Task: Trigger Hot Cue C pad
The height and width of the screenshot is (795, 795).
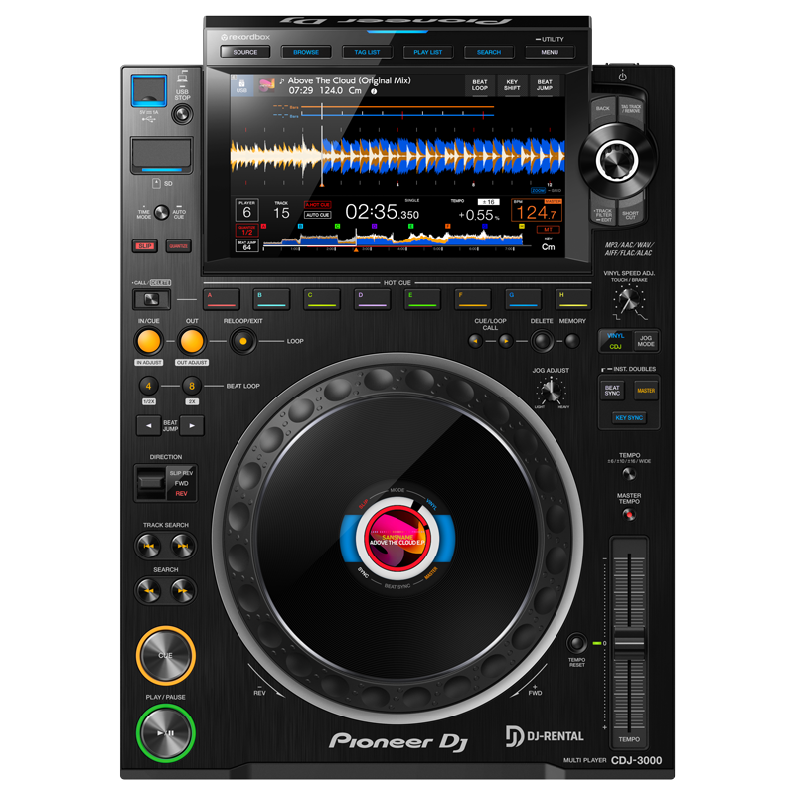Action: click(x=322, y=299)
